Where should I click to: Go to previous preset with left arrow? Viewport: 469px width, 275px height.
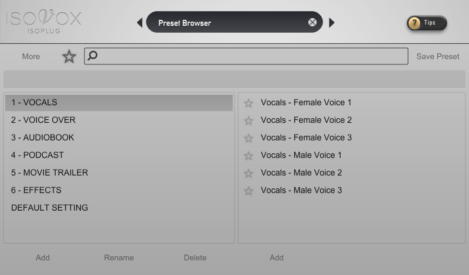(140, 23)
